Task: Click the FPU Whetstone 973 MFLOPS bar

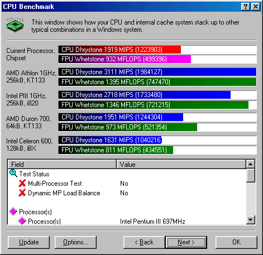Action: click(128, 127)
